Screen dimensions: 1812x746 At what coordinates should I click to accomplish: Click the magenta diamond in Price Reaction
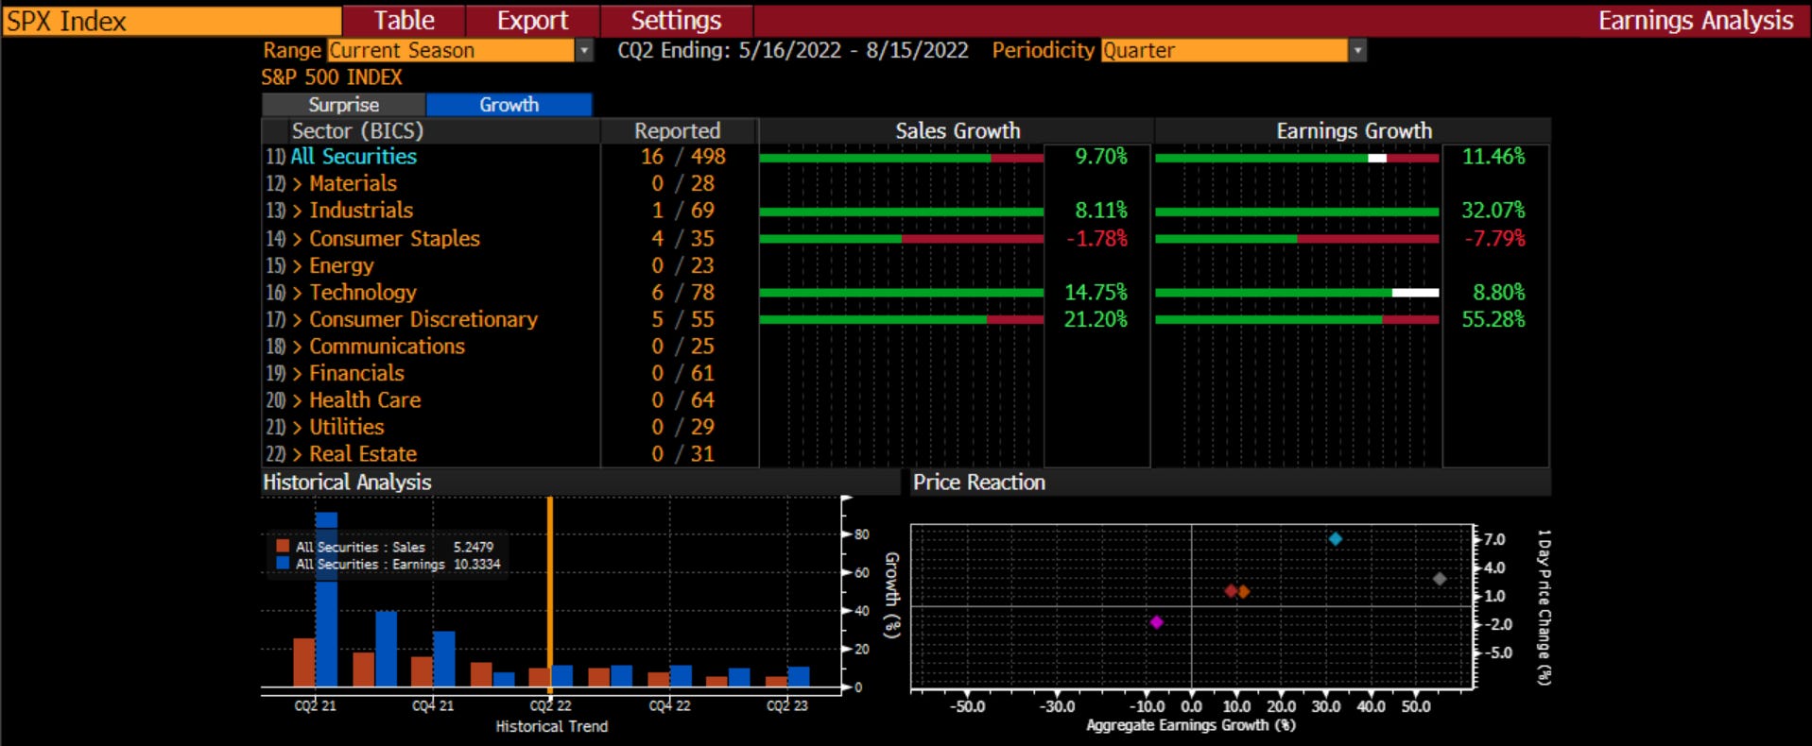1156,622
